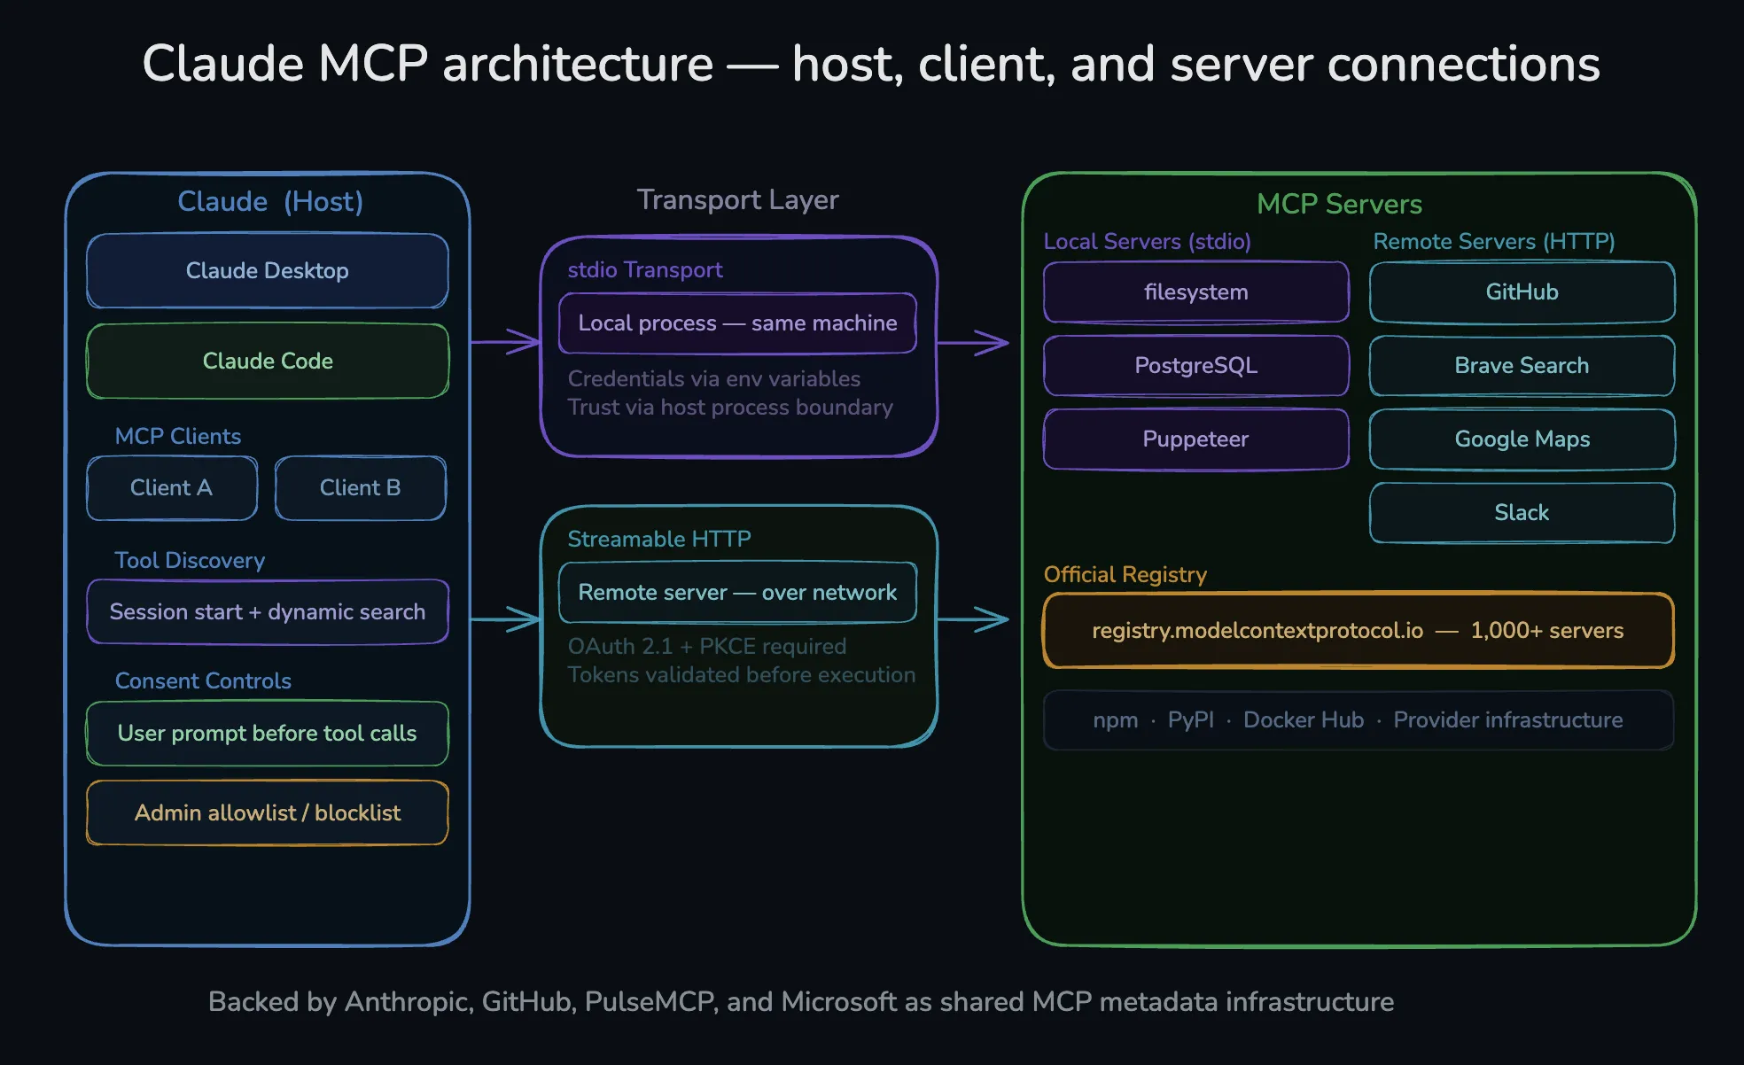
Task: Select the Claude Code box
Action: click(268, 361)
